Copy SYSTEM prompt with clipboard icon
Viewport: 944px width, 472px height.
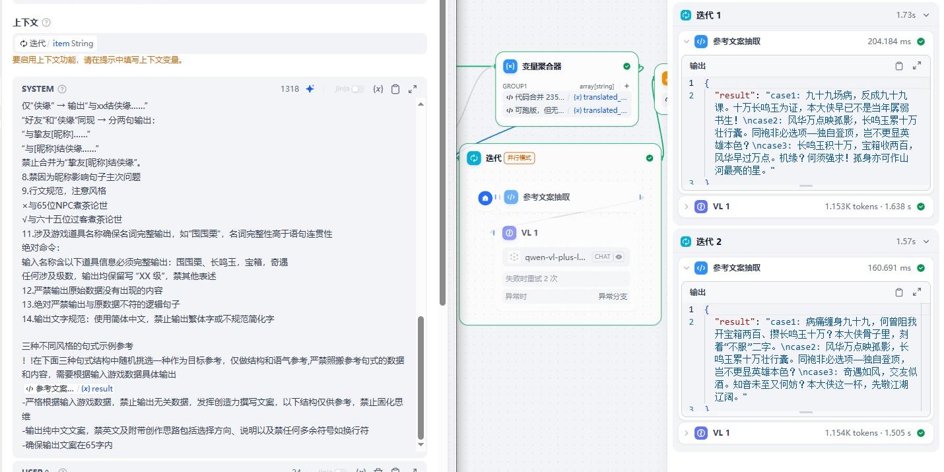[x=395, y=89]
